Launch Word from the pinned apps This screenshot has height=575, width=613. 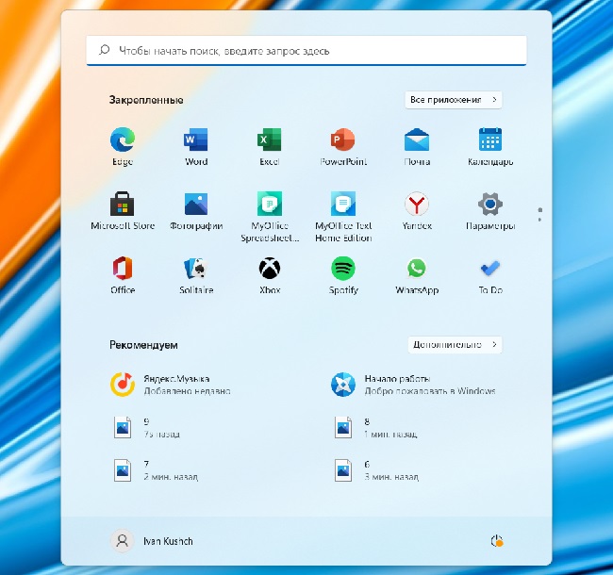[x=196, y=146]
